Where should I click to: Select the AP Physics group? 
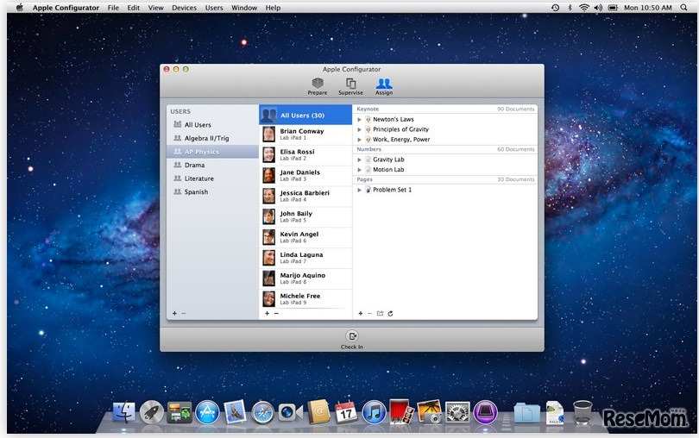(213, 152)
